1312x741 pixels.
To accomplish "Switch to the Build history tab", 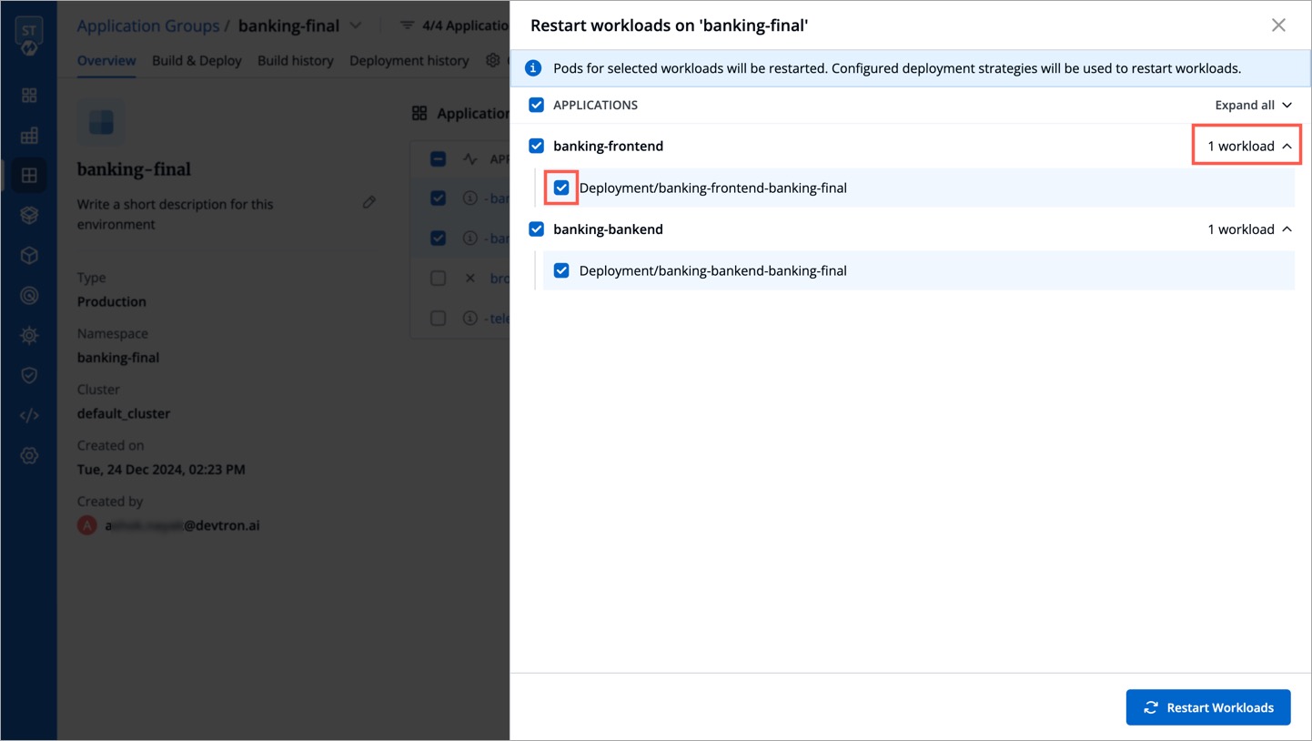I will (295, 61).
